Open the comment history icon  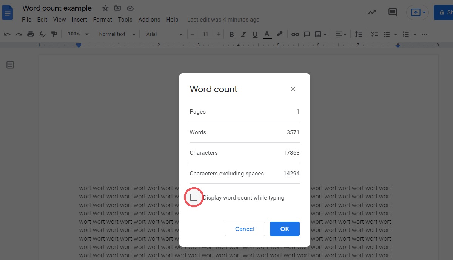point(393,12)
